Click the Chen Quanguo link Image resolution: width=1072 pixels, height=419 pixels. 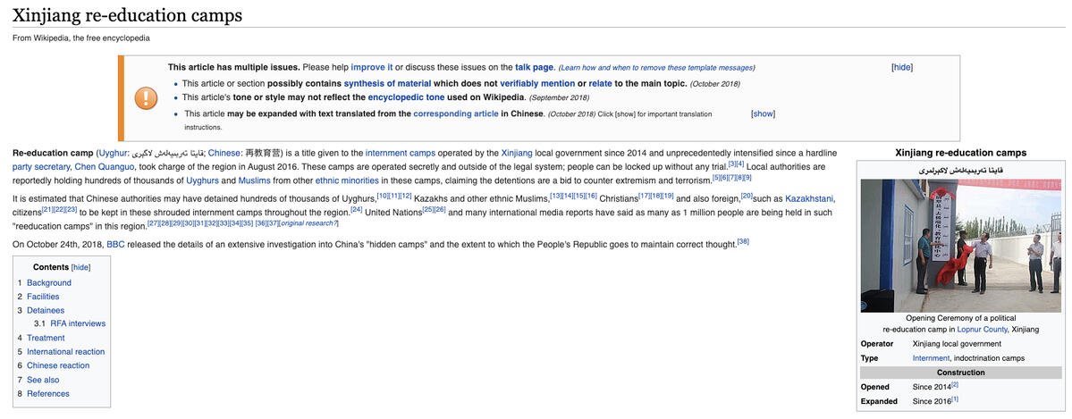(x=104, y=167)
